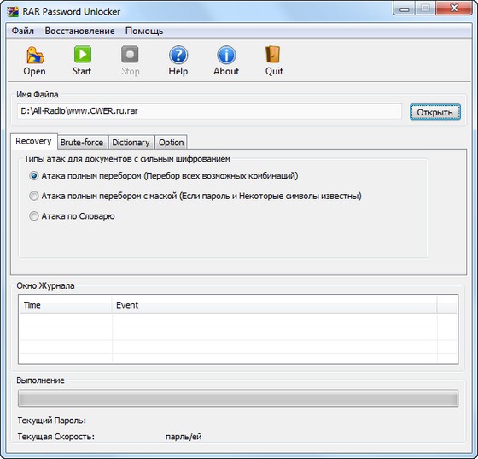Exit using the Quit door icon
This screenshot has height=459, width=478.
tap(274, 61)
